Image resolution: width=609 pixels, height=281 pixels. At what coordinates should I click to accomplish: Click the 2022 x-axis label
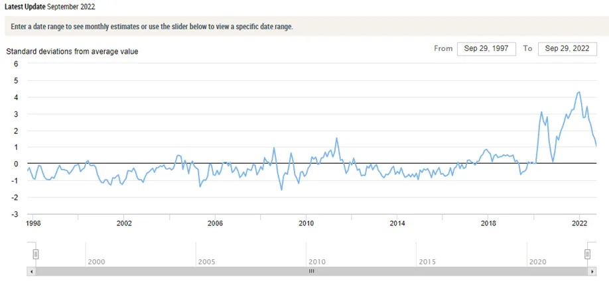[x=580, y=223]
